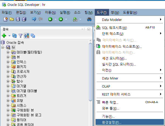Image resolution: width=165 pixels, height=126 pixels.
Task: Open the 도움말(H) menu
Action: [x=130, y=13]
